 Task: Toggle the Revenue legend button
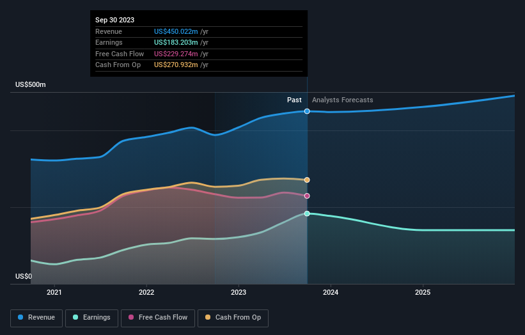(x=36, y=318)
